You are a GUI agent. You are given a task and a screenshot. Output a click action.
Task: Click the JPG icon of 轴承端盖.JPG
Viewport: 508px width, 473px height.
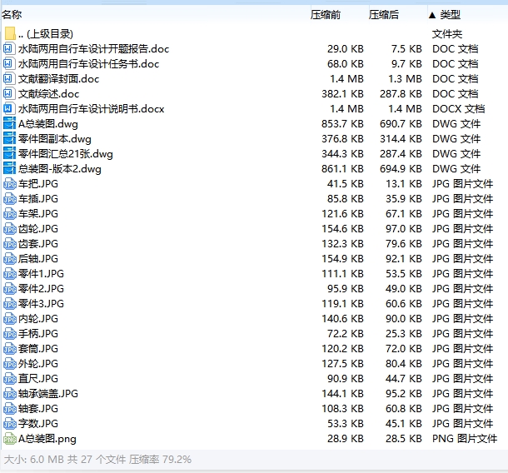[x=10, y=394]
